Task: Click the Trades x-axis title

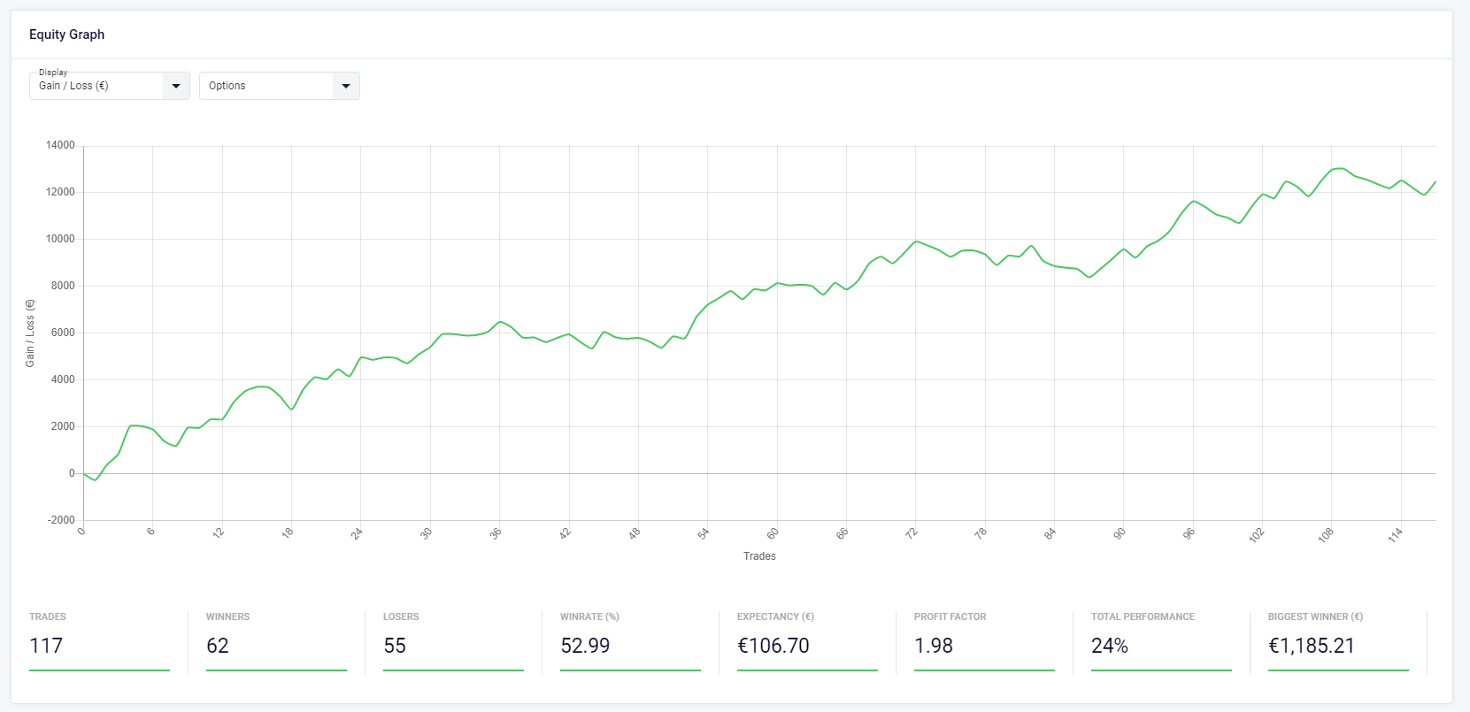Action: [759, 556]
